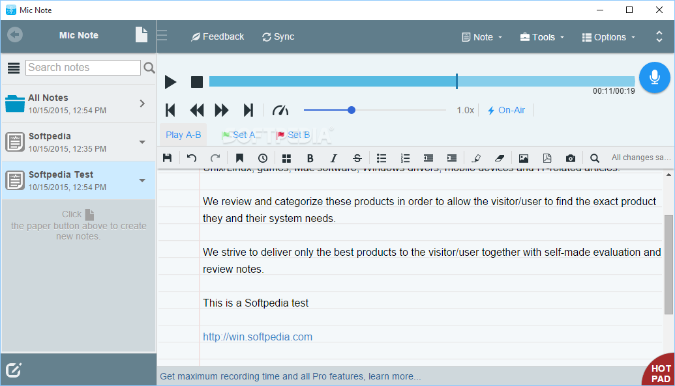Screen dimensions: 675x386
Task: Set the B marker flag
Action: coord(293,135)
